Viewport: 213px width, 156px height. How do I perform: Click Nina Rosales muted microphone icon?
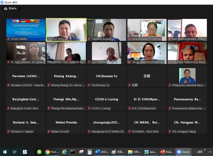130,39
